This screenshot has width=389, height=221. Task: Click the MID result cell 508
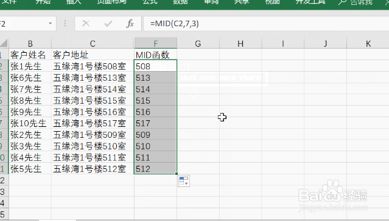[156, 66]
